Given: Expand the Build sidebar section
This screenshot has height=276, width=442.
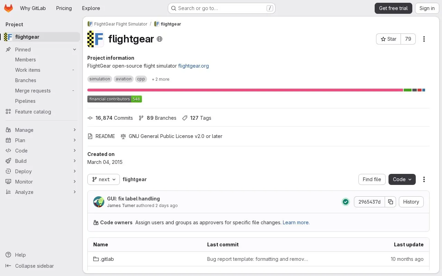Looking at the screenshot, I should coord(41,161).
